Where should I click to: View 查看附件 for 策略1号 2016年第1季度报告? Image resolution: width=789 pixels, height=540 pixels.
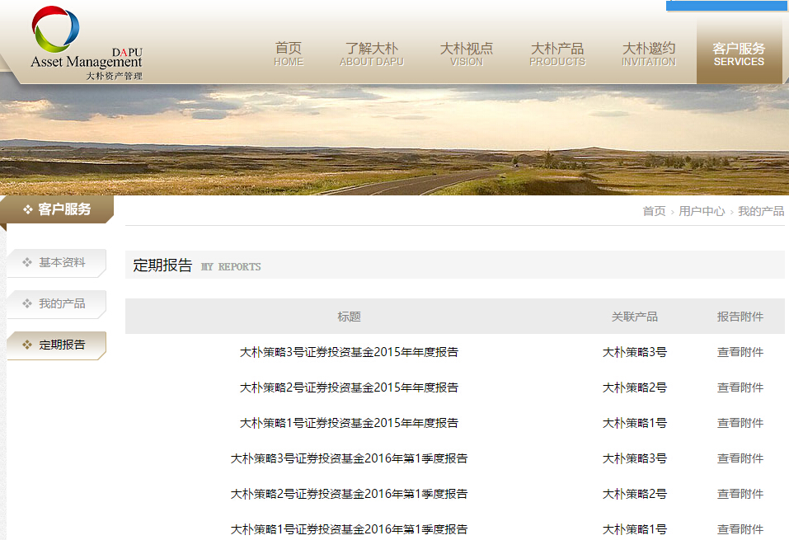pyautogui.click(x=740, y=529)
